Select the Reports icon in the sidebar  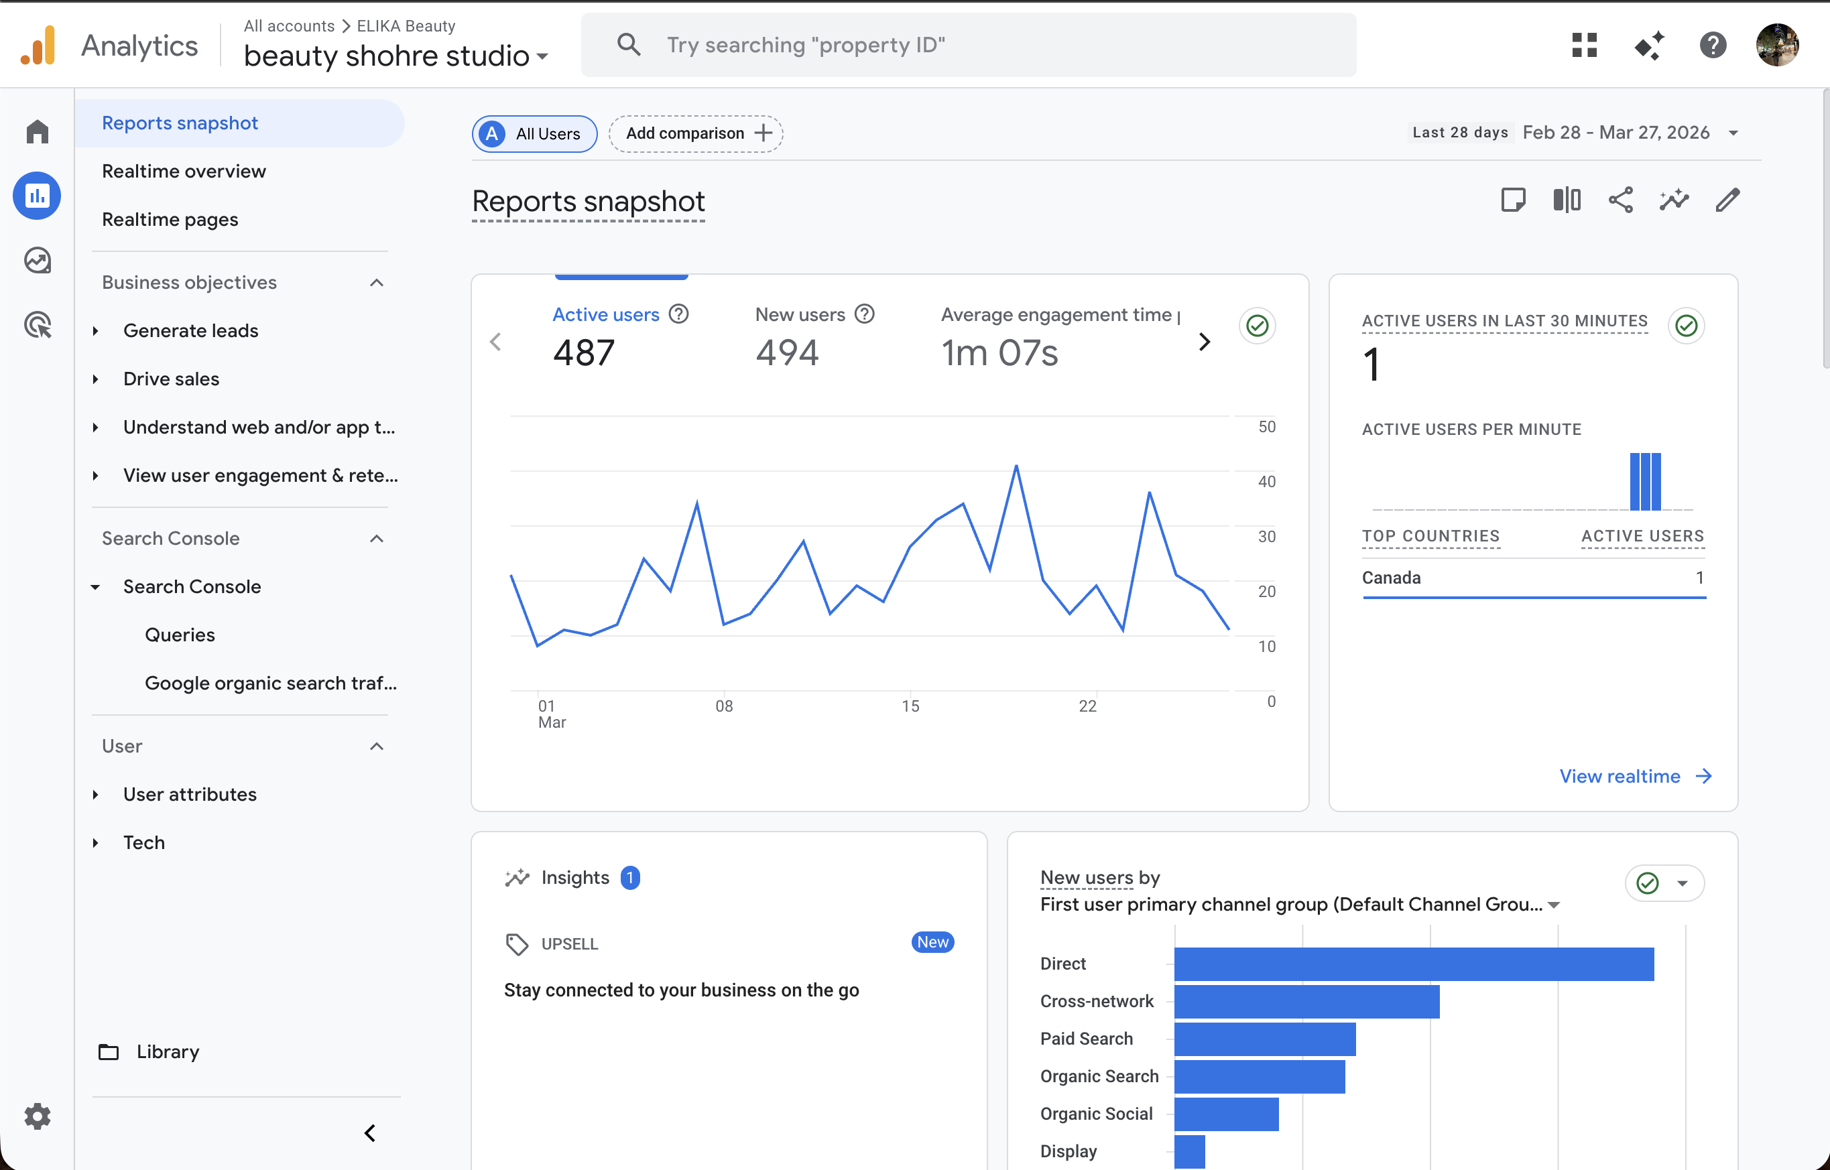pos(36,195)
